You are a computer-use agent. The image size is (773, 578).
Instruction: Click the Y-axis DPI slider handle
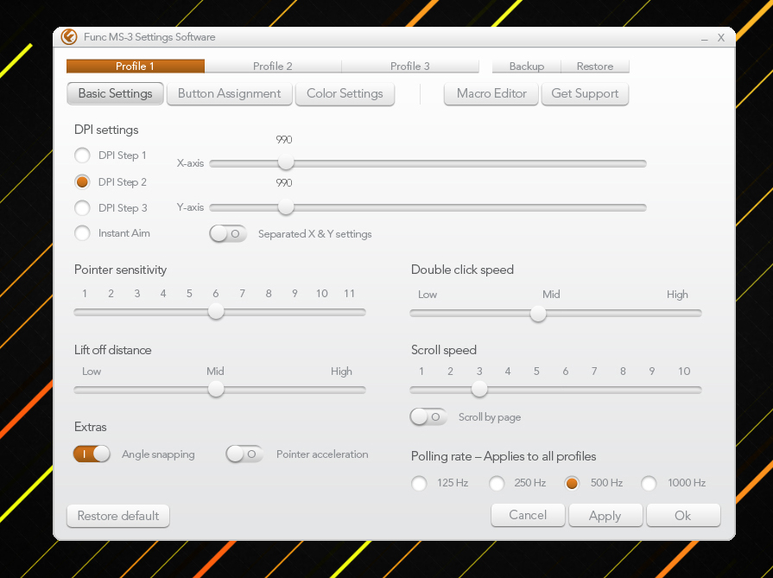click(285, 207)
